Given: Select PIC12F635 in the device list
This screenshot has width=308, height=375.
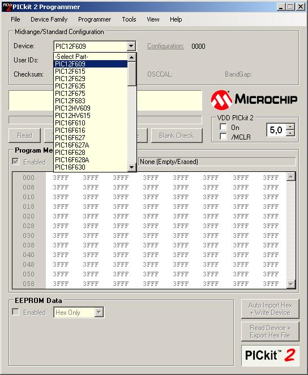Looking at the screenshot, I should (91, 86).
